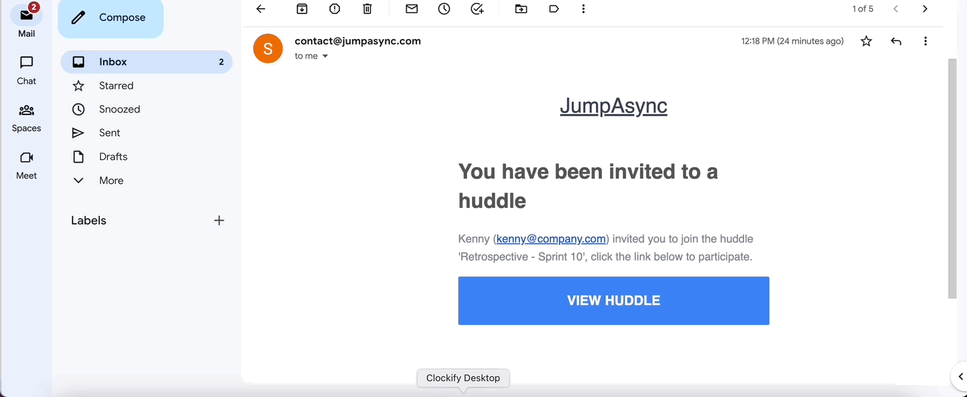Viewport: 967px width, 397px height.
Task: Switch to the Chat tab
Action: click(x=26, y=70)
